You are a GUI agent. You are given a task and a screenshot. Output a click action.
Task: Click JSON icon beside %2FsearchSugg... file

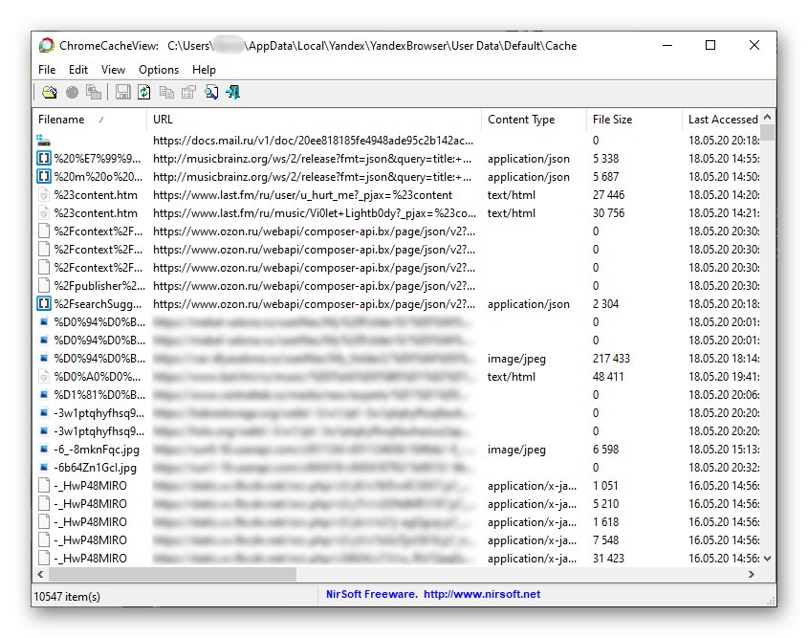point(44,303)
